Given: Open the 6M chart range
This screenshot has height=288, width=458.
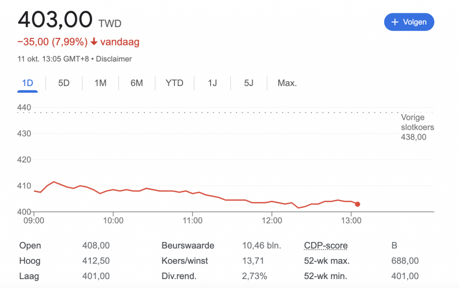Looking at the screenshot, I should (136, 83).
